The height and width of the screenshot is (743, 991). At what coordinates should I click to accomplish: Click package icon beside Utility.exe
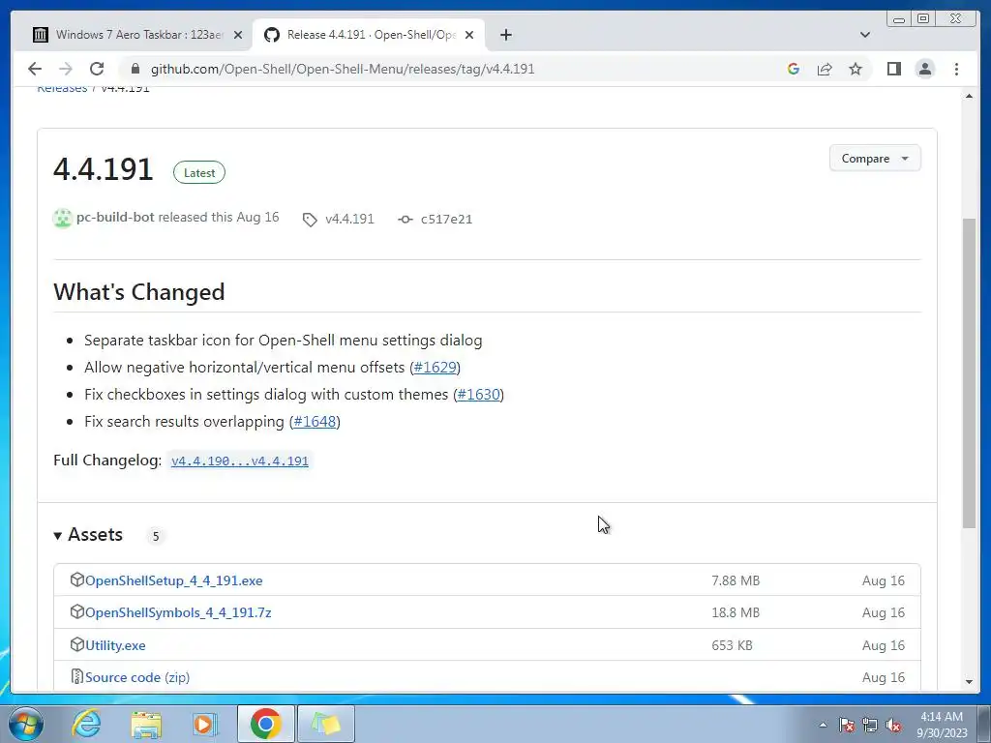coord(77,643)
